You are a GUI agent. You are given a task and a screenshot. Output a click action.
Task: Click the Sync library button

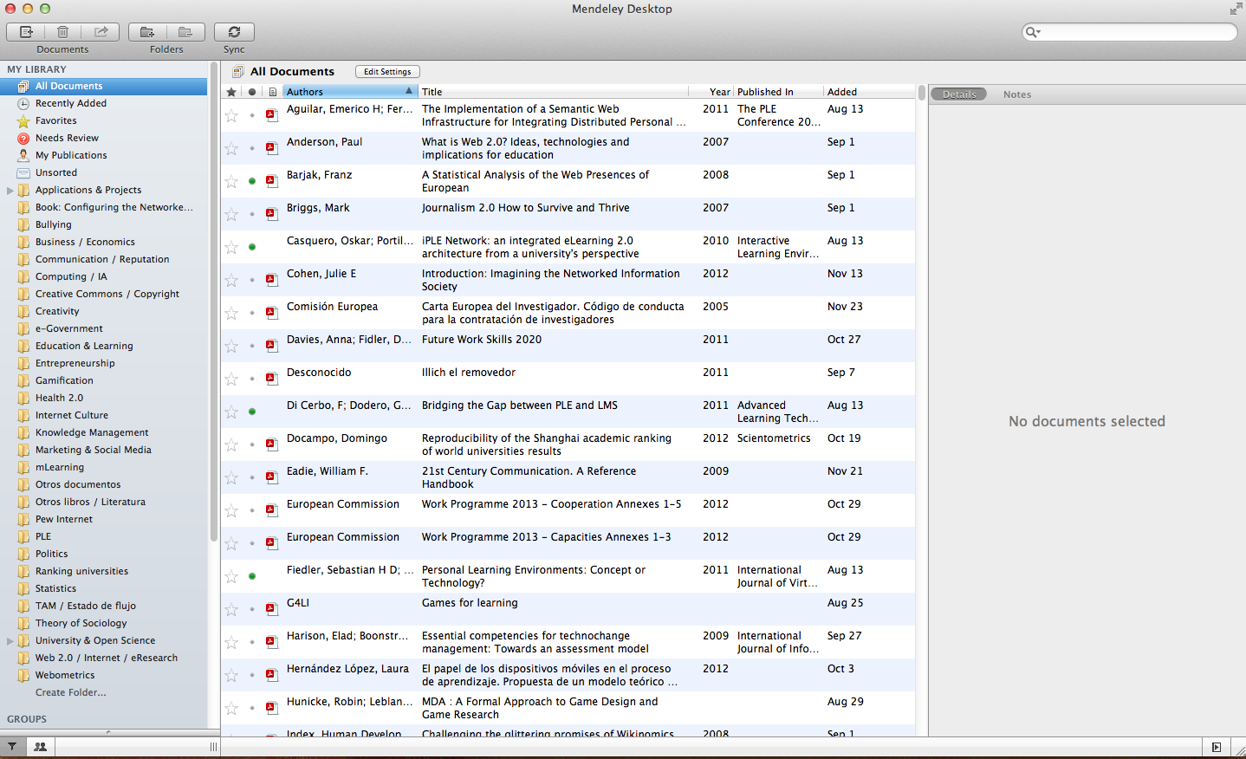234,32
